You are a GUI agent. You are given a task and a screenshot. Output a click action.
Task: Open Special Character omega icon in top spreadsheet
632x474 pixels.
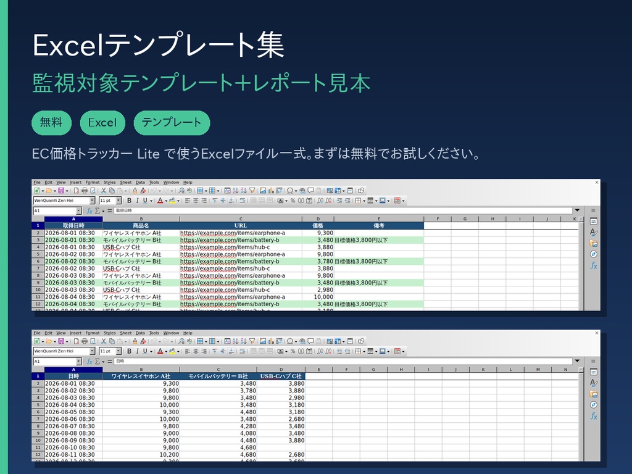pos(290,191)
